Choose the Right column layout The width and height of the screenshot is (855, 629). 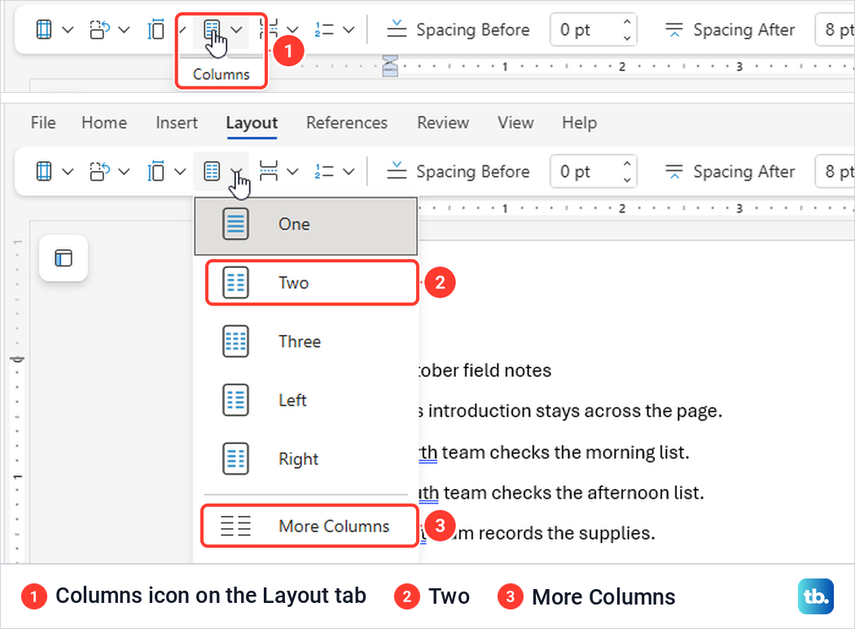(306, 459)
